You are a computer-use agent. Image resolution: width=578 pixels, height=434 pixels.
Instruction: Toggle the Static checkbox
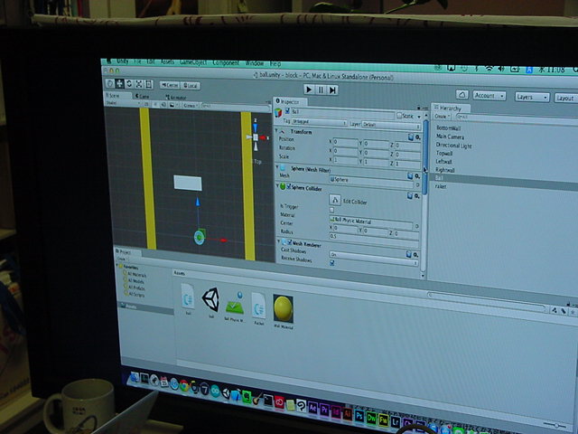click(399, 116)
